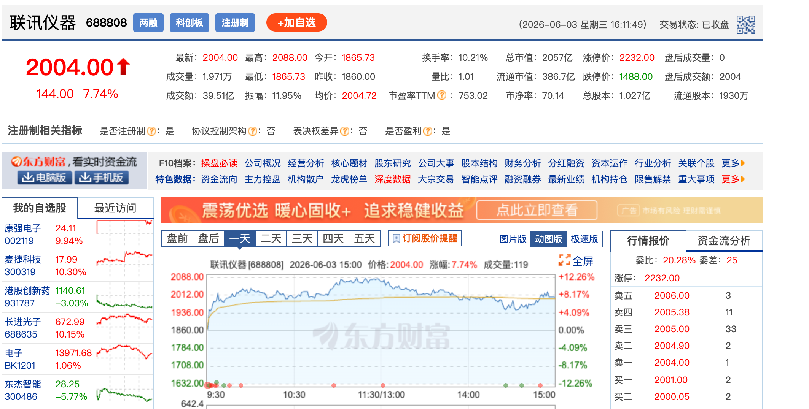Switch chart to 极速版
This screenshot has width=809, height=409.
[584, 239]
